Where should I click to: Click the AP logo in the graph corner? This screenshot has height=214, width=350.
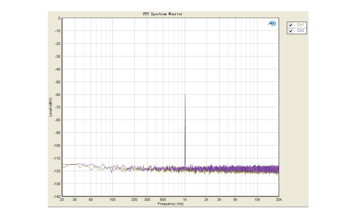[x=272, y=23]
